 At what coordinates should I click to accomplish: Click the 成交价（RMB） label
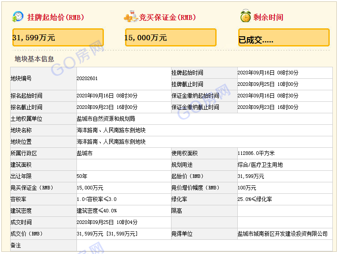(x=27, y=234)
